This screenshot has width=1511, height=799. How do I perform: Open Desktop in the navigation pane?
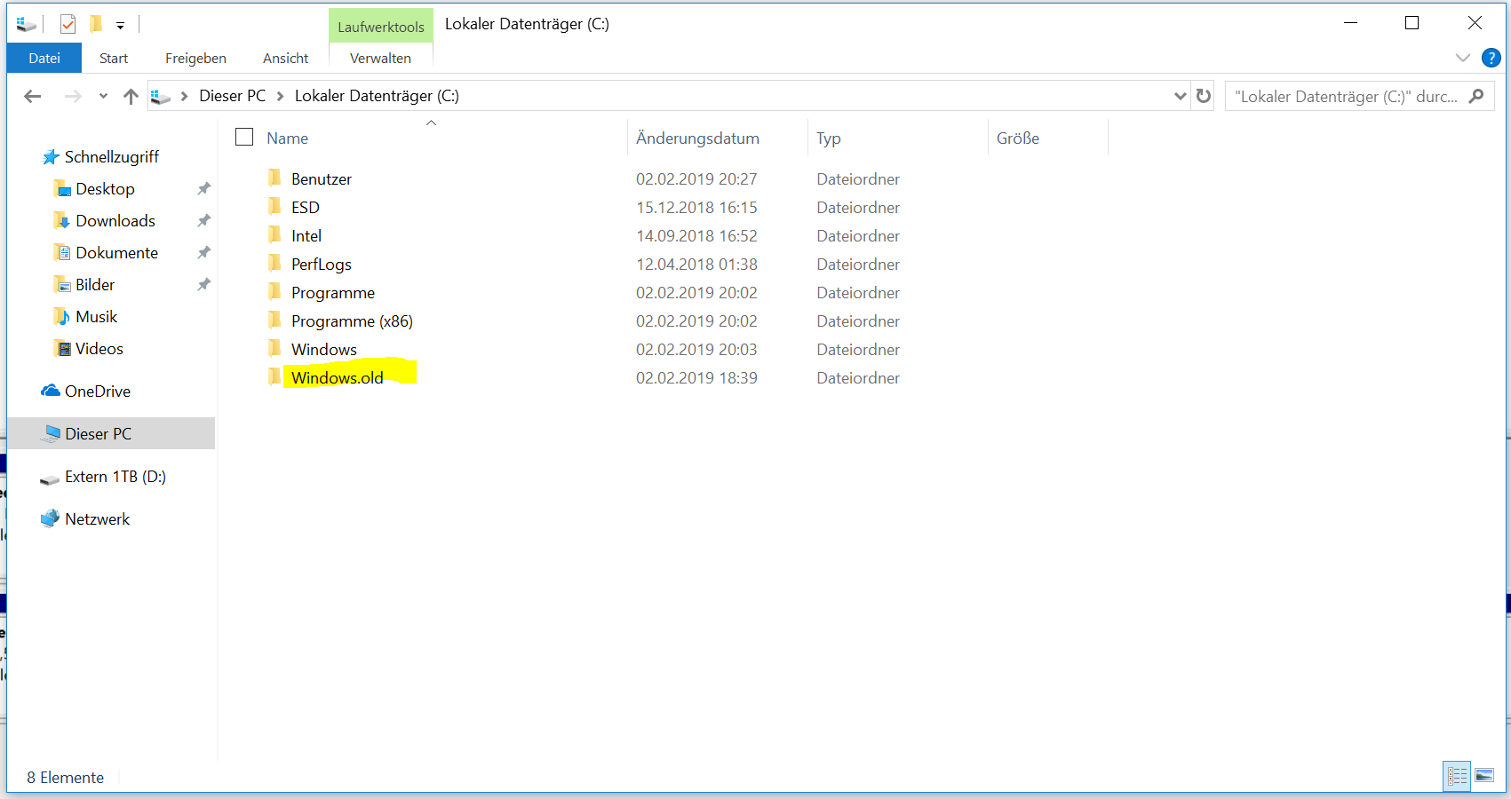pyautogui.click(x=105, y=188)
